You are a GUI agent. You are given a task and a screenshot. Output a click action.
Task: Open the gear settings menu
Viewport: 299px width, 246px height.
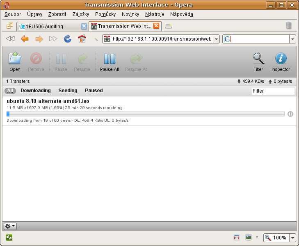pos(10,226)
